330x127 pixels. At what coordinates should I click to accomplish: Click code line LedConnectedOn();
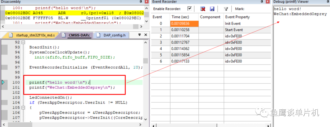click(x=50, y=97)
